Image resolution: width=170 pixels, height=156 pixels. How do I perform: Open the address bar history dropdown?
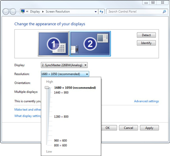tap(96, 12)
